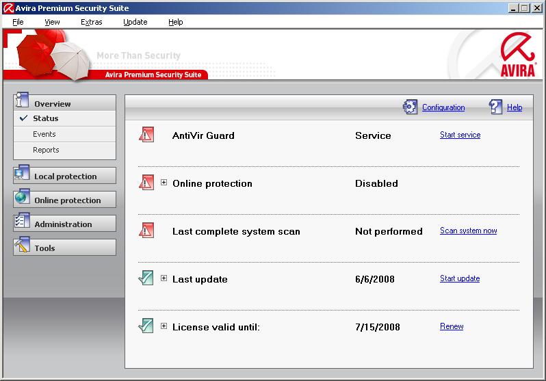Expand the Online protection status row
The image size is (546, 381).
tap(164, 183)
